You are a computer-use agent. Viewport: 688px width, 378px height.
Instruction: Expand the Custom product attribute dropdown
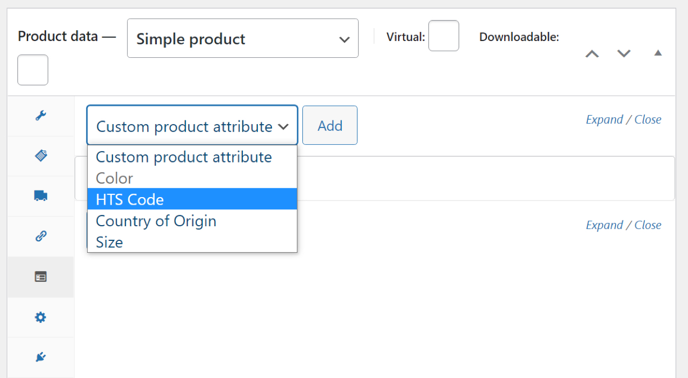click(192, 125)
